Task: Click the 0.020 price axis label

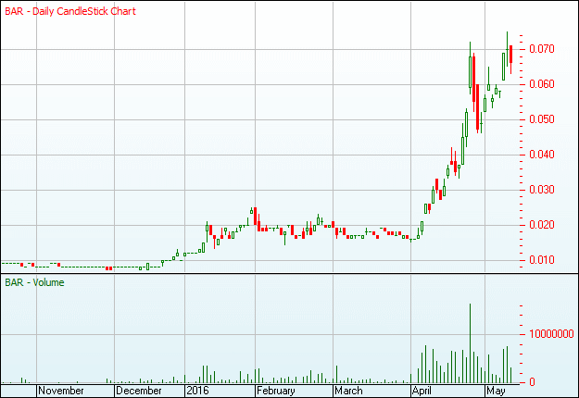Action: (542, 225)
